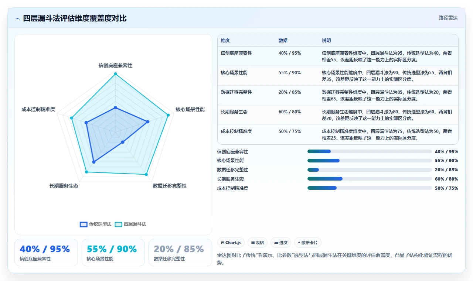Click the 四层漏斗法 point on 长期服务生态 axis
The height and width of the screenshot is (281, 473).
(x=86, y=172)
